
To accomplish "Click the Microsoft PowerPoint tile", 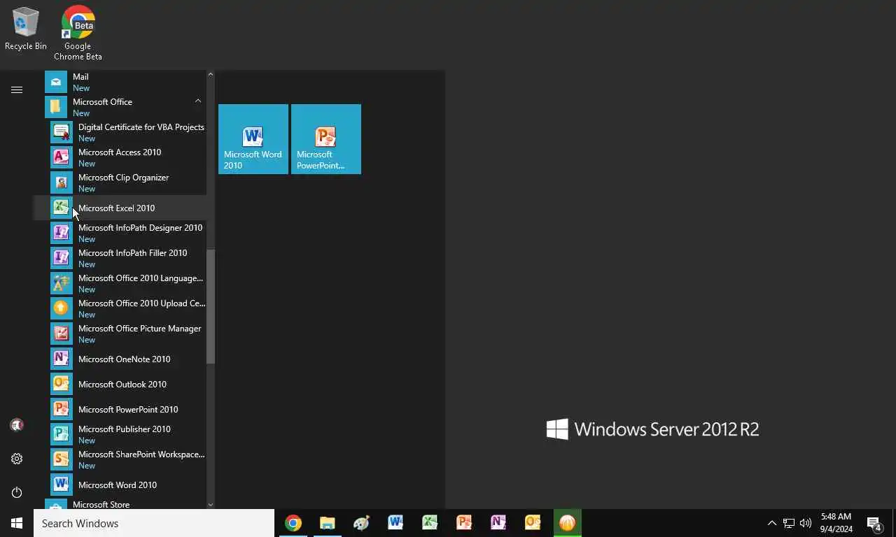I will click(326, 139).
